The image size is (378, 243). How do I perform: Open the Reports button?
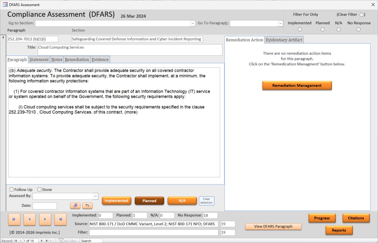(x=339, y=230)
